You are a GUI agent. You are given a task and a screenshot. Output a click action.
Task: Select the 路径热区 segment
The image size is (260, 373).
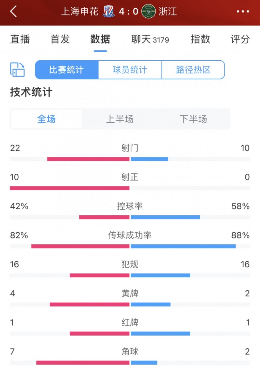tap(193, 70)
